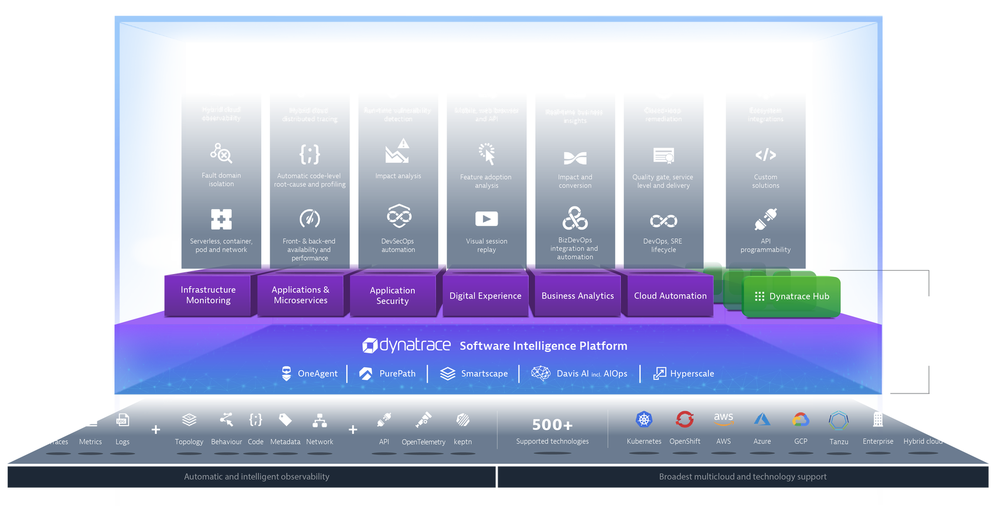Click the OneAgent icon

tap(287, 374)
